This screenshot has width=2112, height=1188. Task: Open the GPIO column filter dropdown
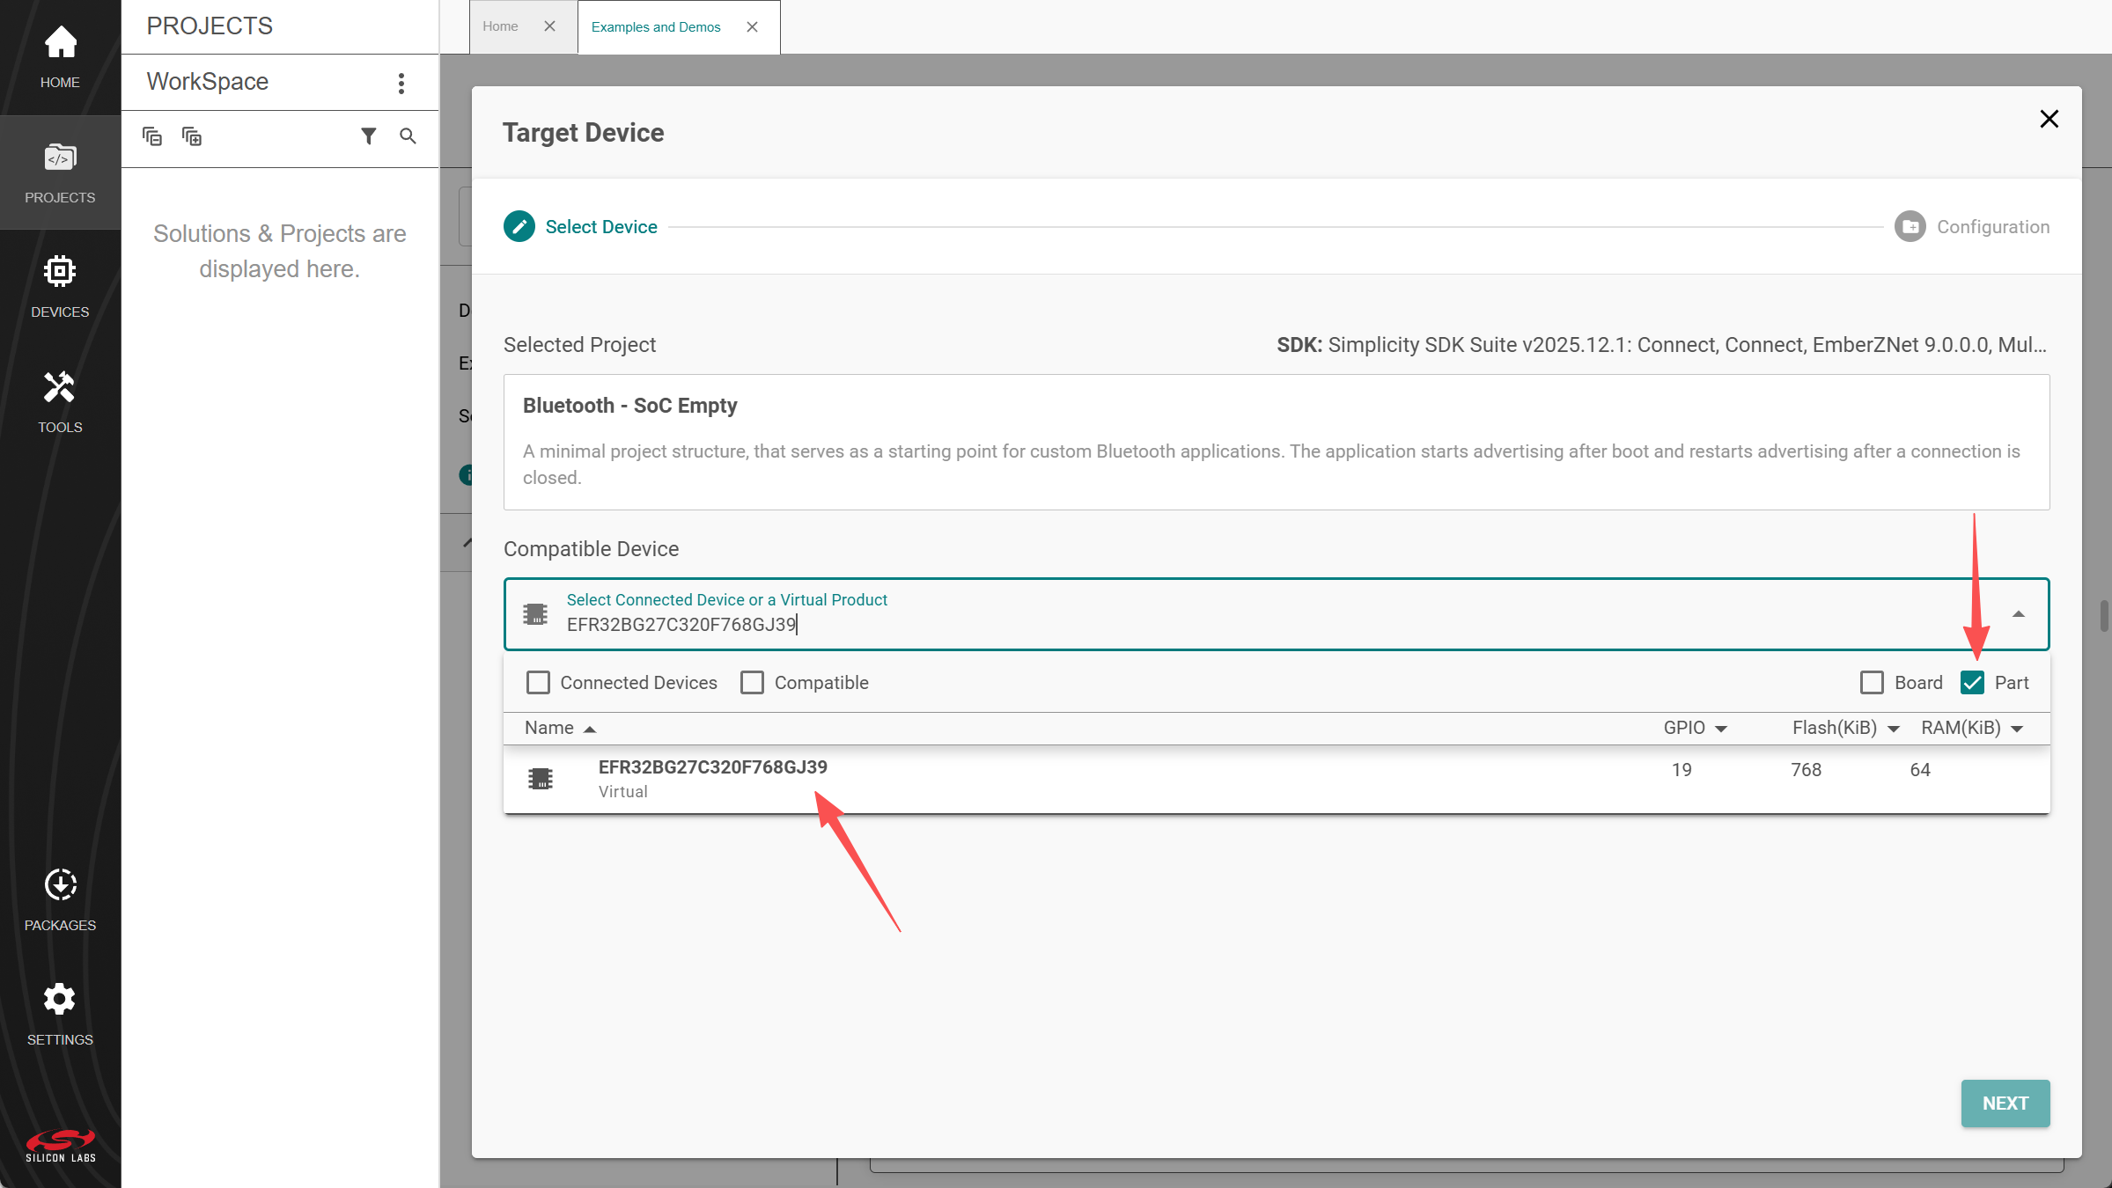tap(1721, 729)
